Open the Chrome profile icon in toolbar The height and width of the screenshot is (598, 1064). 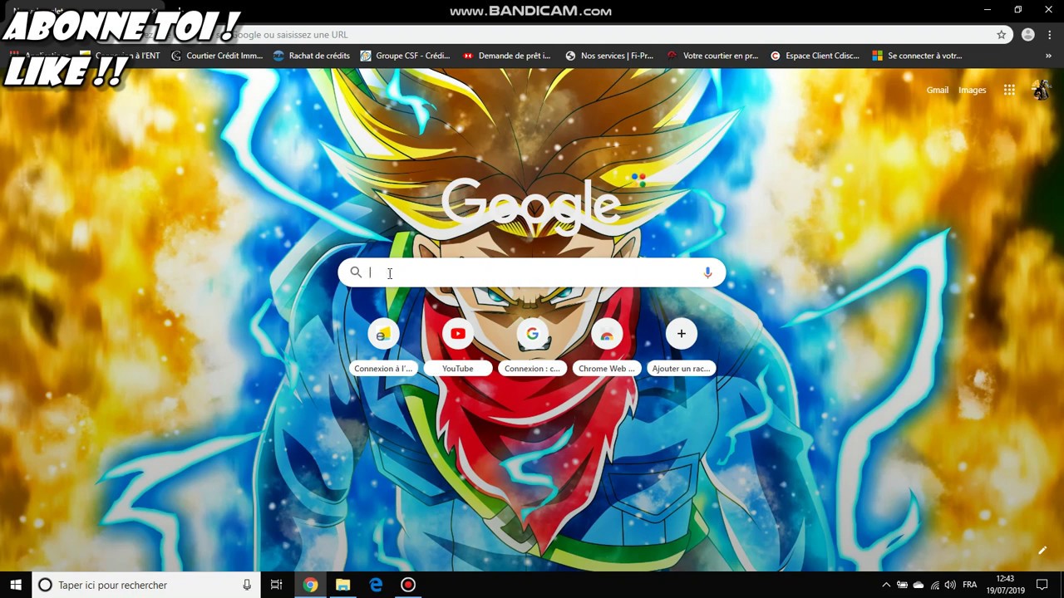tap(1028, 35)
